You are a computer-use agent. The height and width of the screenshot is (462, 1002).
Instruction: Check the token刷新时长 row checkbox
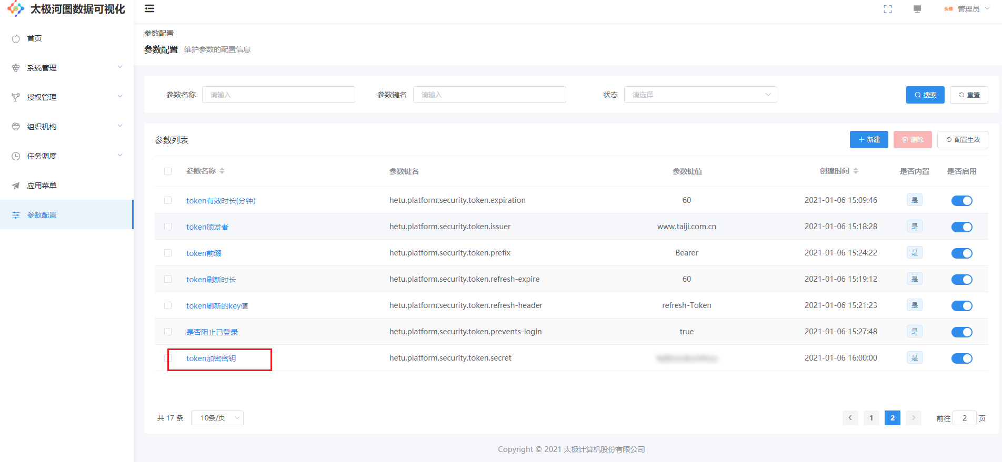tap(168, 279)
